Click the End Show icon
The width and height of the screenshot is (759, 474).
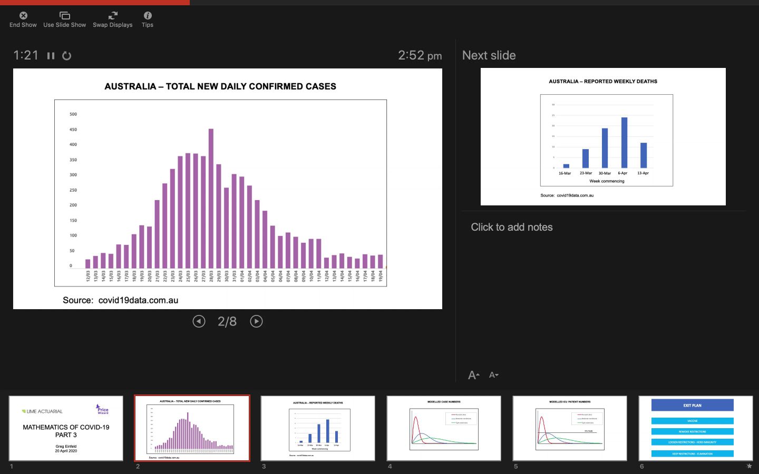click(x=23, y=16)
